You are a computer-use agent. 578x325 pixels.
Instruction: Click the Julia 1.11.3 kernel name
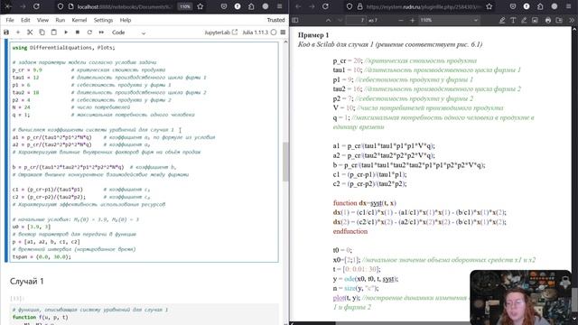point(255,32)
